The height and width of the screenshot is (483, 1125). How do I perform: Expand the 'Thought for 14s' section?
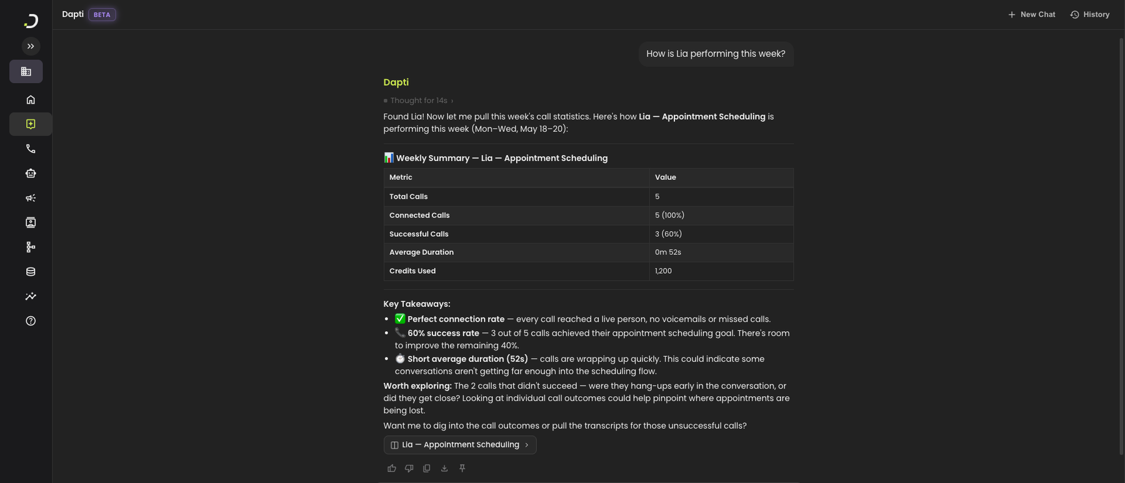(x=418, y=101)
